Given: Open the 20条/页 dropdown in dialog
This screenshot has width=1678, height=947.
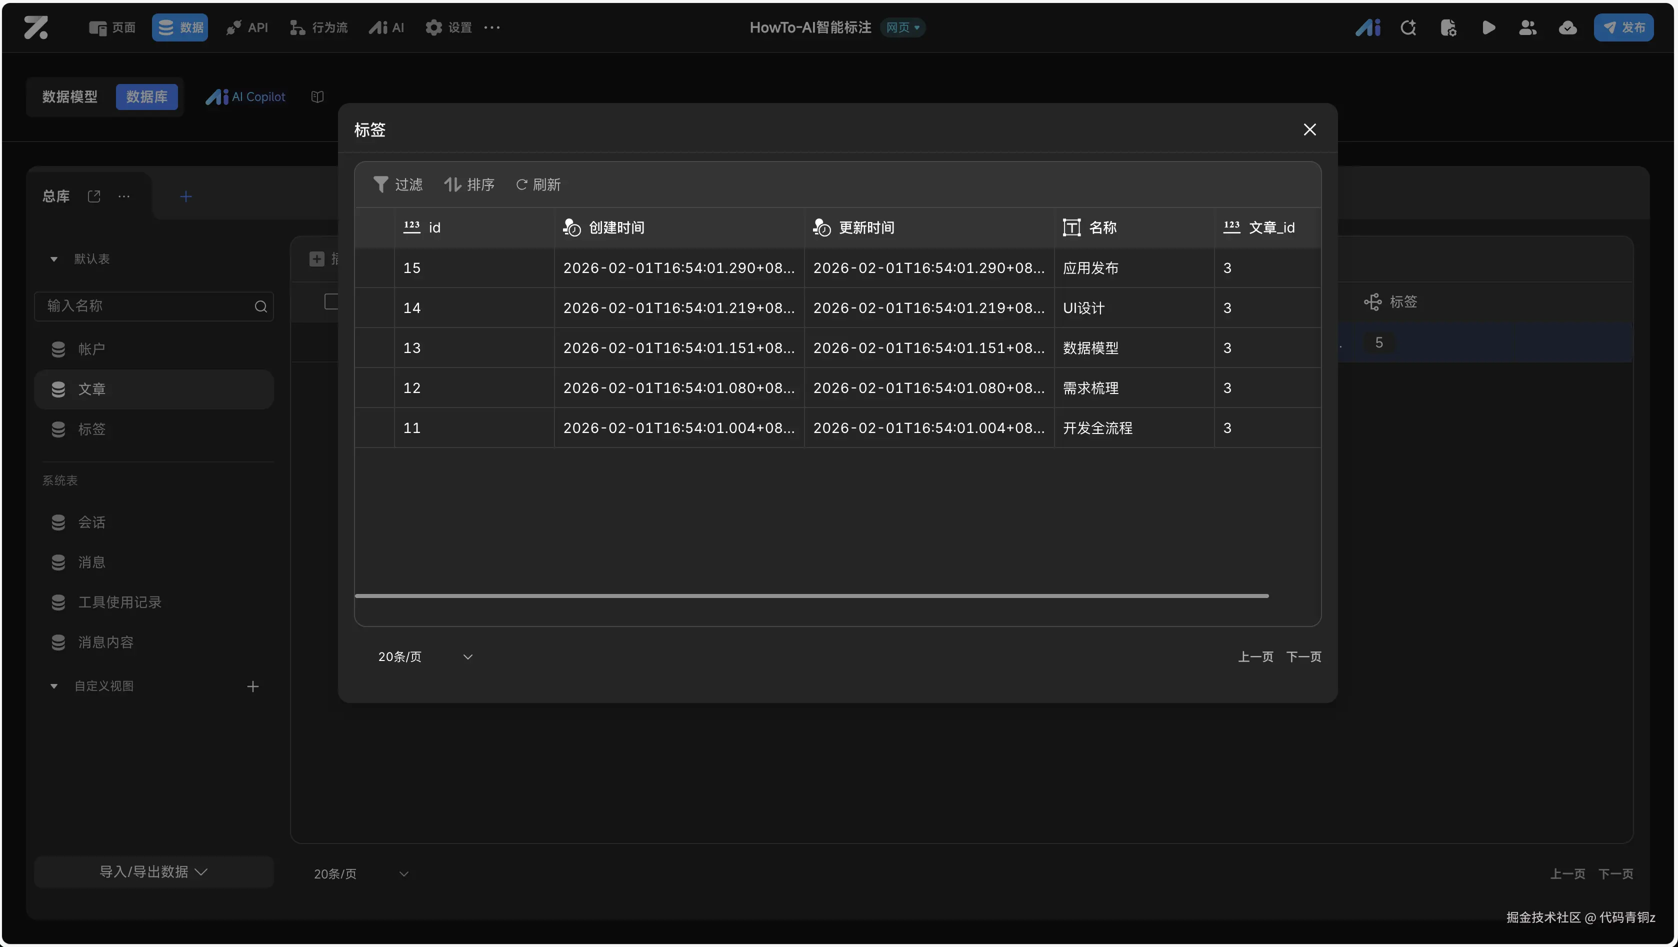Looking at the screenshot, I should point(424,656).
